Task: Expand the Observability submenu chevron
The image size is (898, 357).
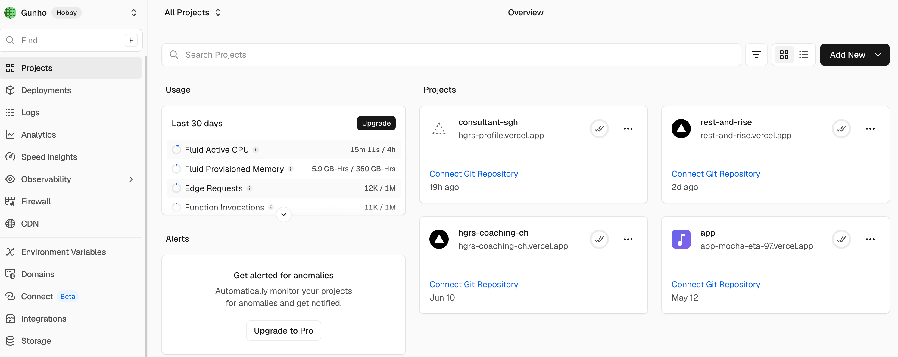Action: pyautogui.click(x=131, y=179)
